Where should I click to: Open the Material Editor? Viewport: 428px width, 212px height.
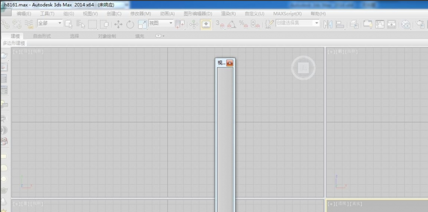(406, 24)
